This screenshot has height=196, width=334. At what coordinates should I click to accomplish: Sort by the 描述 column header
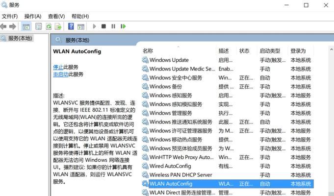(224, 51)
